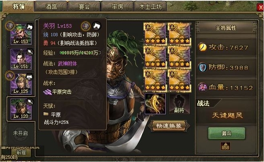Select the golden dragon mount slot icon
The height and width of the screenshot is (162, 264).
tap(155, 104)
